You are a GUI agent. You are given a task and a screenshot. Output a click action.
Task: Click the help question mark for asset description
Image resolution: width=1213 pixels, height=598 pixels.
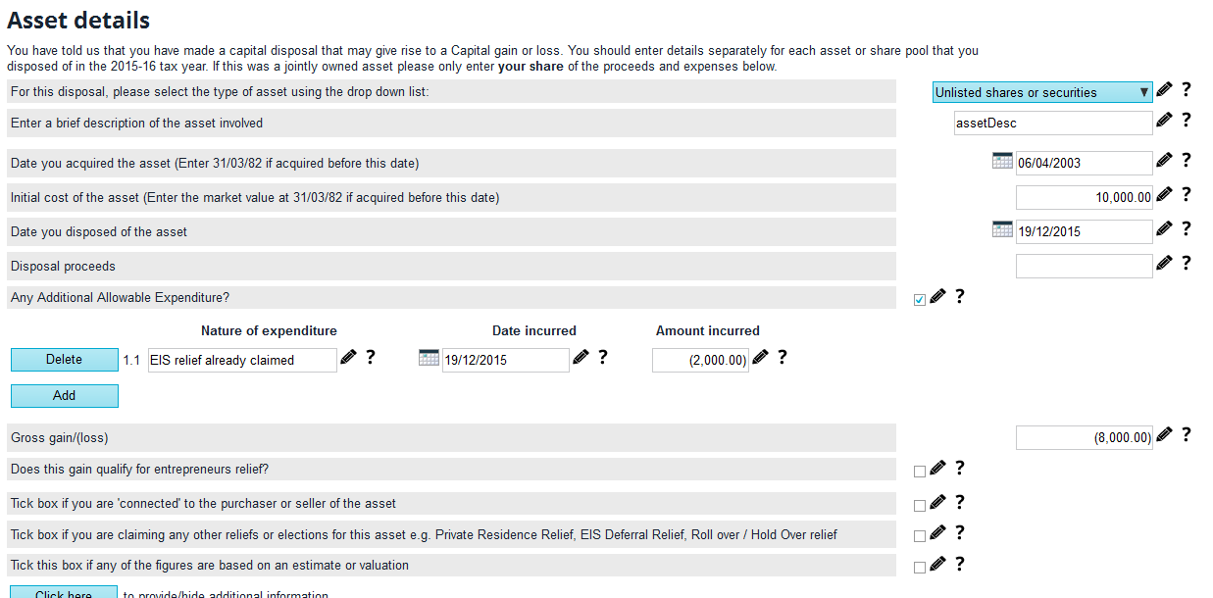pyautogui.click(x=1186, y=121)
